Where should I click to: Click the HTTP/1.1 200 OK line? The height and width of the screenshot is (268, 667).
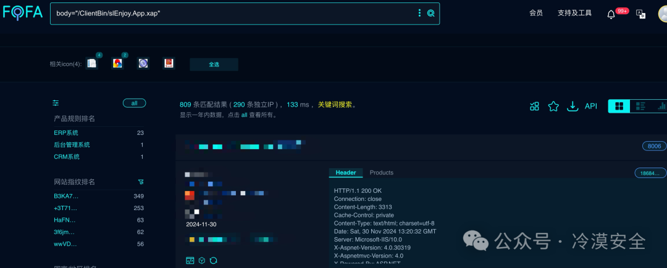tap(358, 191)
